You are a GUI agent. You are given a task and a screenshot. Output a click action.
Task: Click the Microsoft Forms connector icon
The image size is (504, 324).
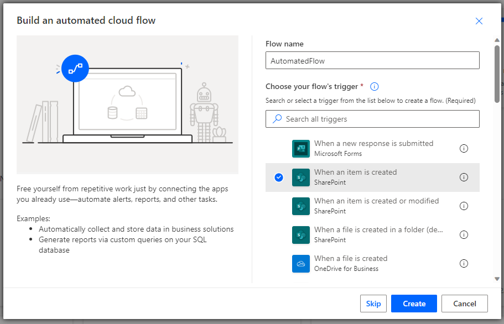point(300,148)
